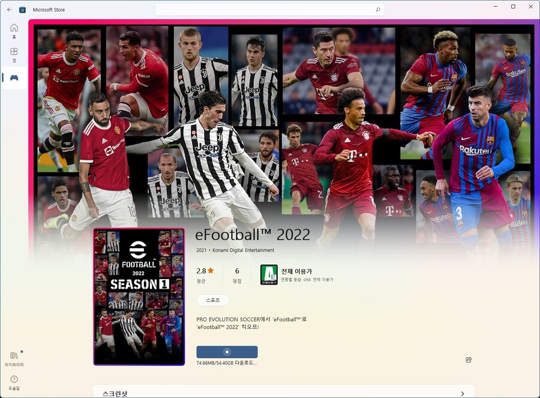Open the Apps (앱) section
540x398 pixels.
[x=14, y=55]
